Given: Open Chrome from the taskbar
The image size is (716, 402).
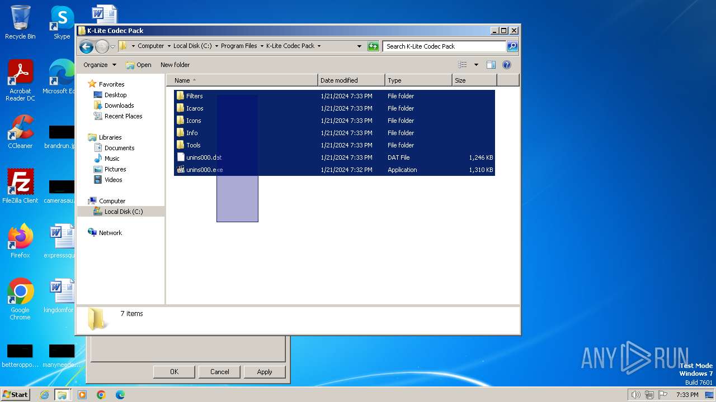Looking at the screenshot, I should click(x=101, y=395).
